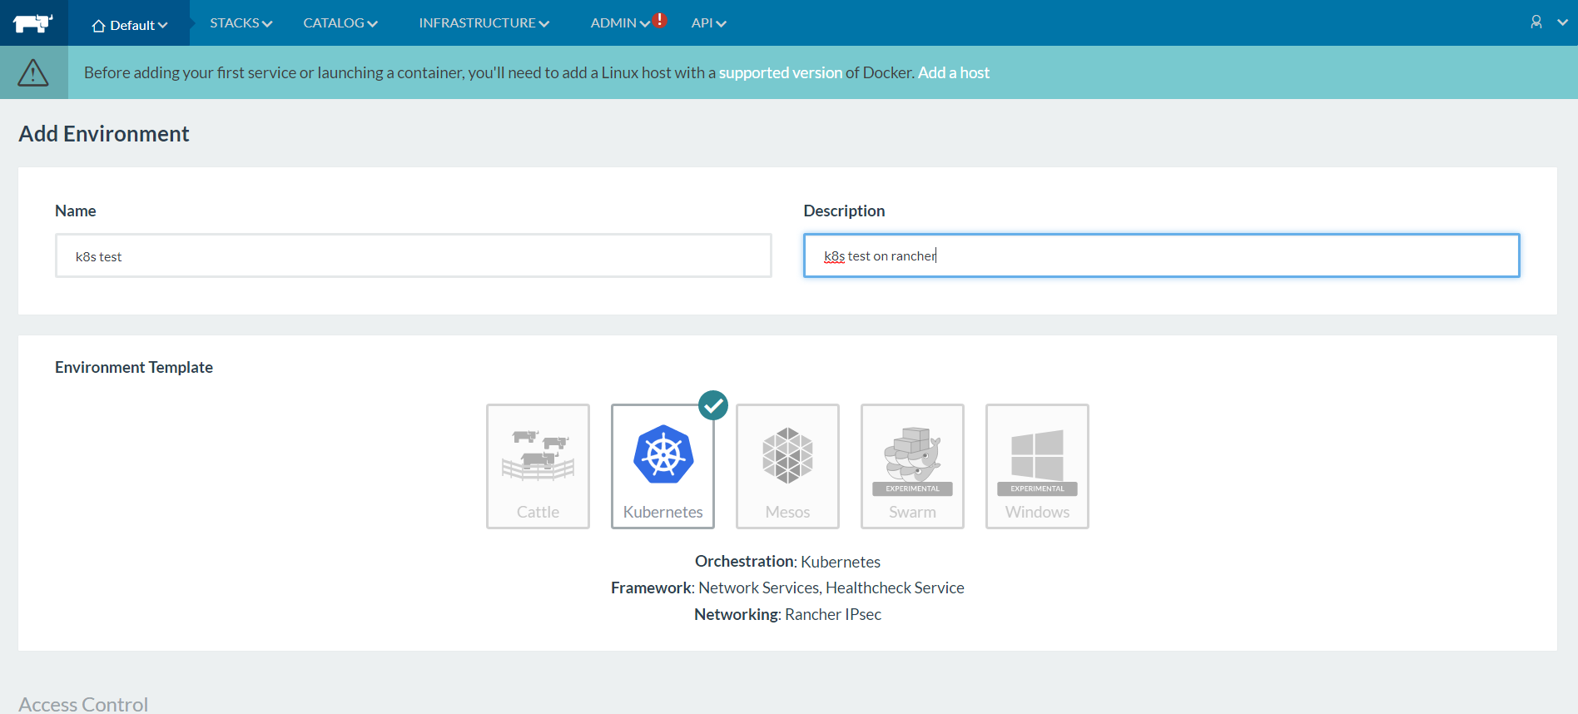Select the Cattle environment template
This screenshot has width=1578, height=714.
click(x=538, y=466)
